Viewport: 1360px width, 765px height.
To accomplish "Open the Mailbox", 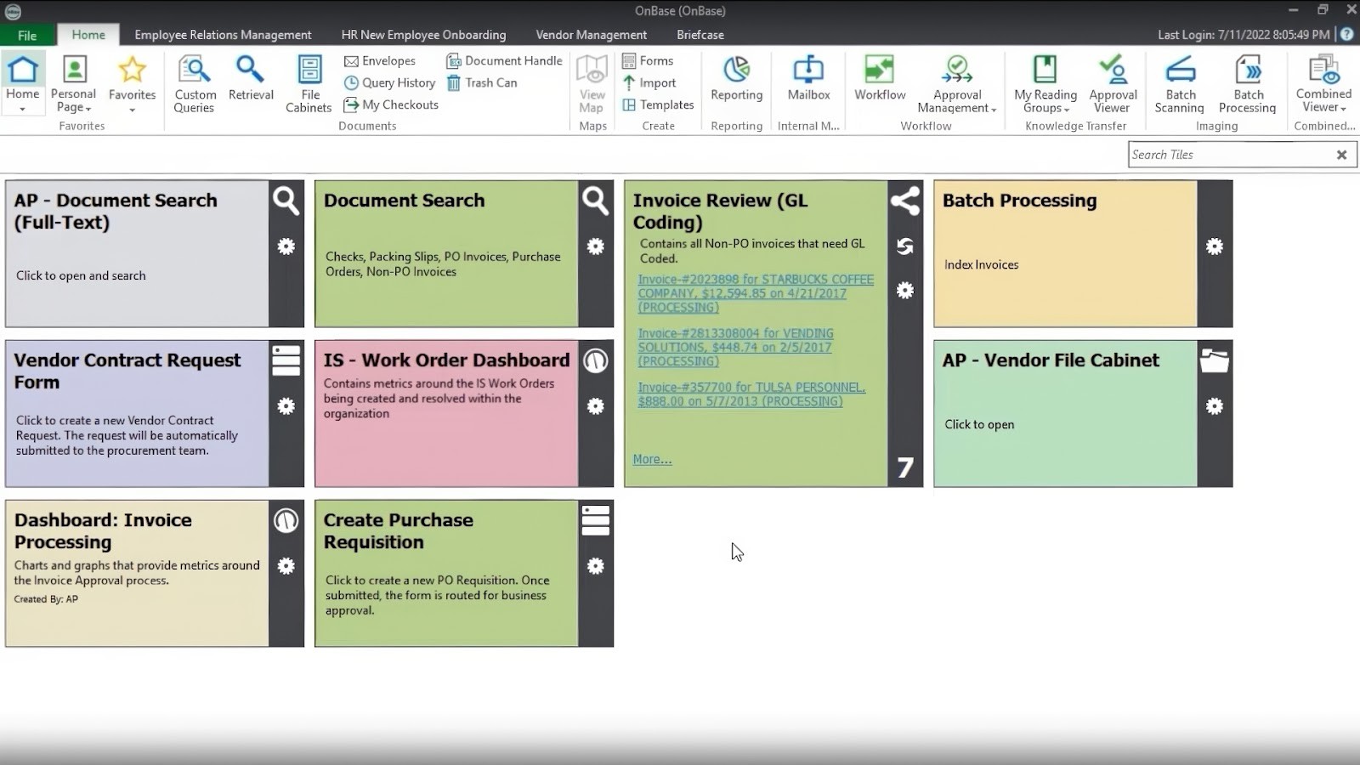I will pyautogui.click(x=807, y=82).
